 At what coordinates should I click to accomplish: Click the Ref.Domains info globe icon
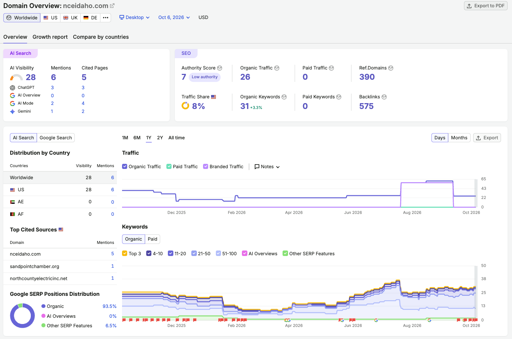click(391, 68)
